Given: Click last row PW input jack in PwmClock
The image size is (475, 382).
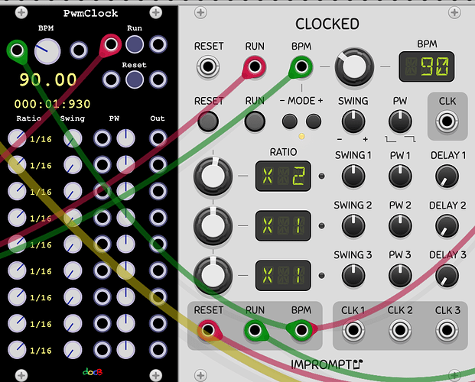Looking at the screenshot, I should pyautogui.click(x=102, y=350).
